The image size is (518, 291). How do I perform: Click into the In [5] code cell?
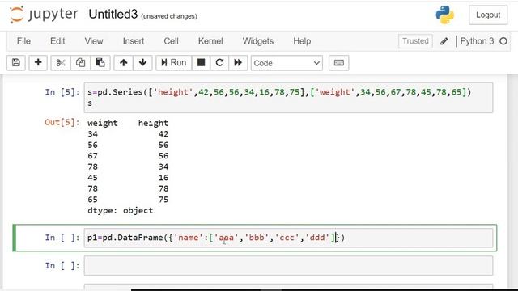click(288, 98)
